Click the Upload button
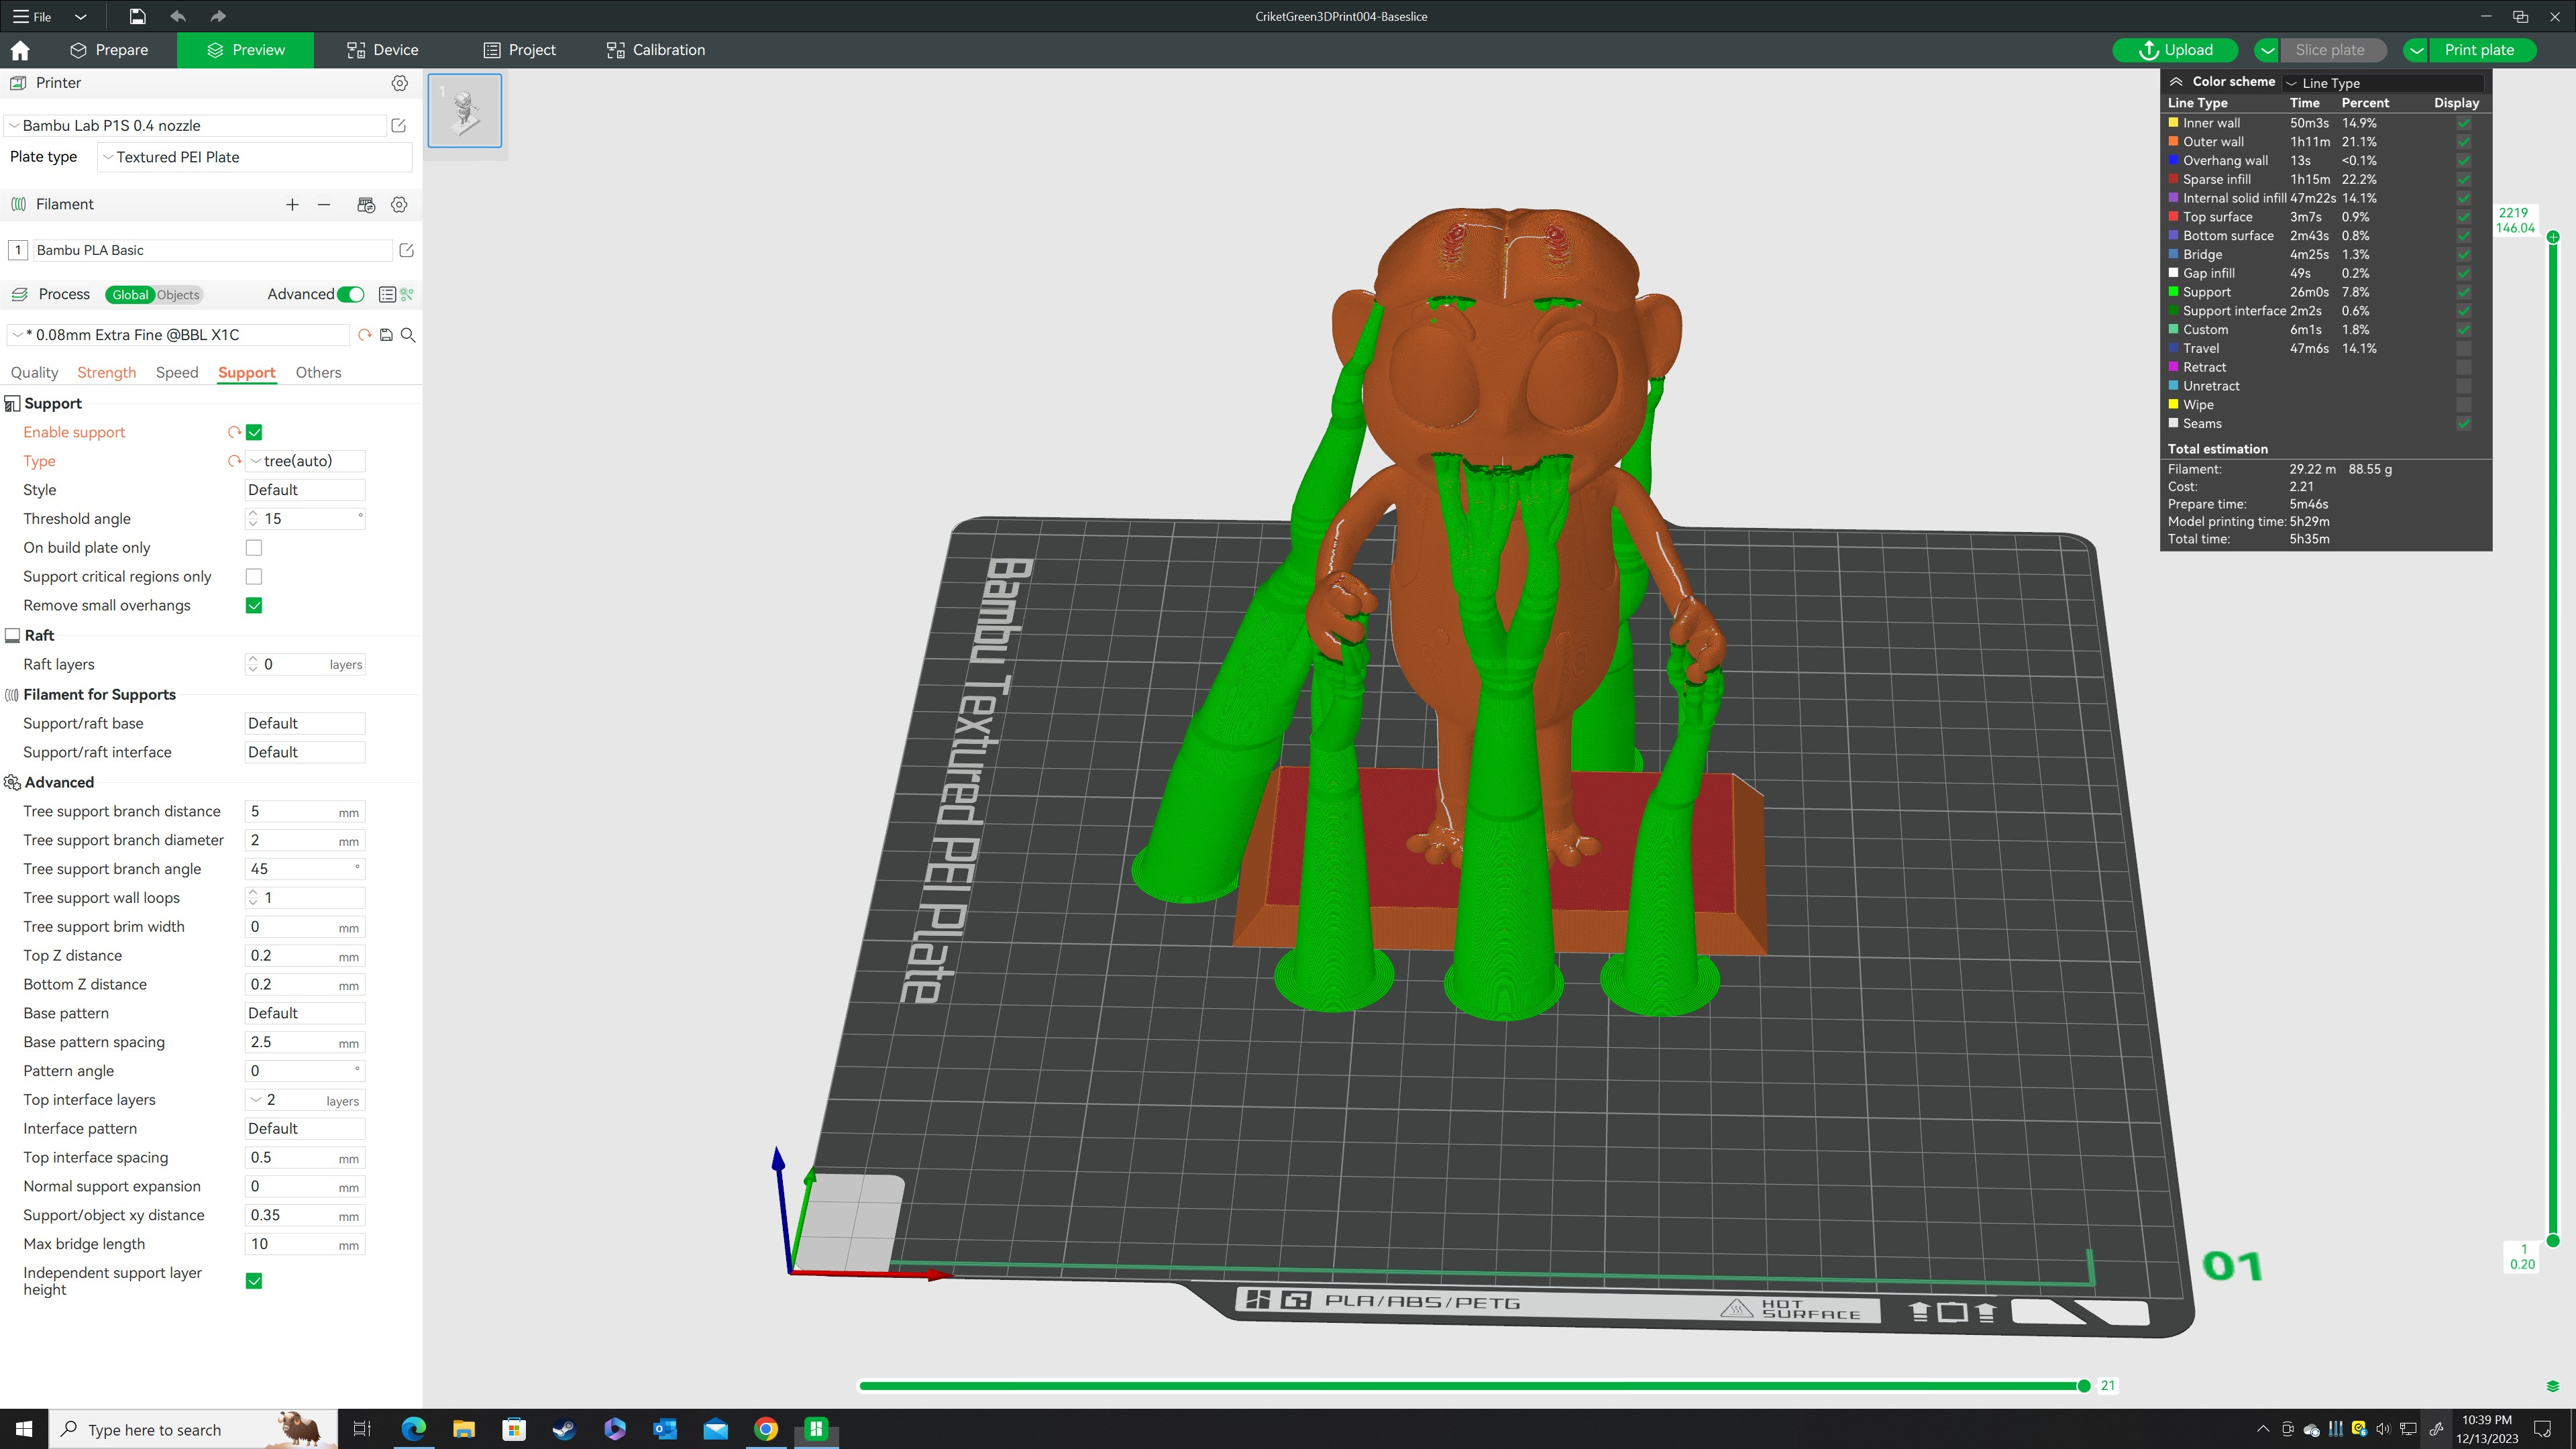Screen dimensions: 2576x1449 [x=2175, y=50]
